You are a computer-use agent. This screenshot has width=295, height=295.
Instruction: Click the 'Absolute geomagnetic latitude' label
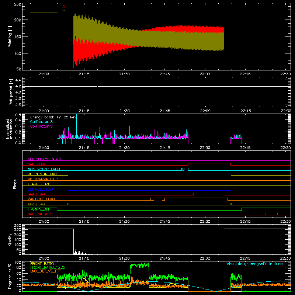[x=255, y=264]
